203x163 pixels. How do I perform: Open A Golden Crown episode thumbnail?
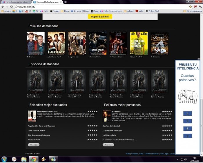(139, 81)
